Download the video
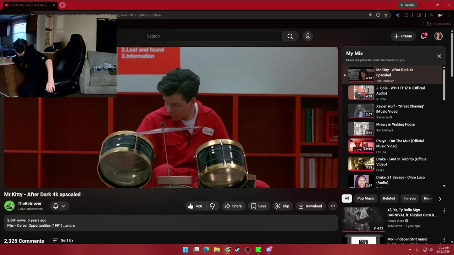 coord(310,206)
